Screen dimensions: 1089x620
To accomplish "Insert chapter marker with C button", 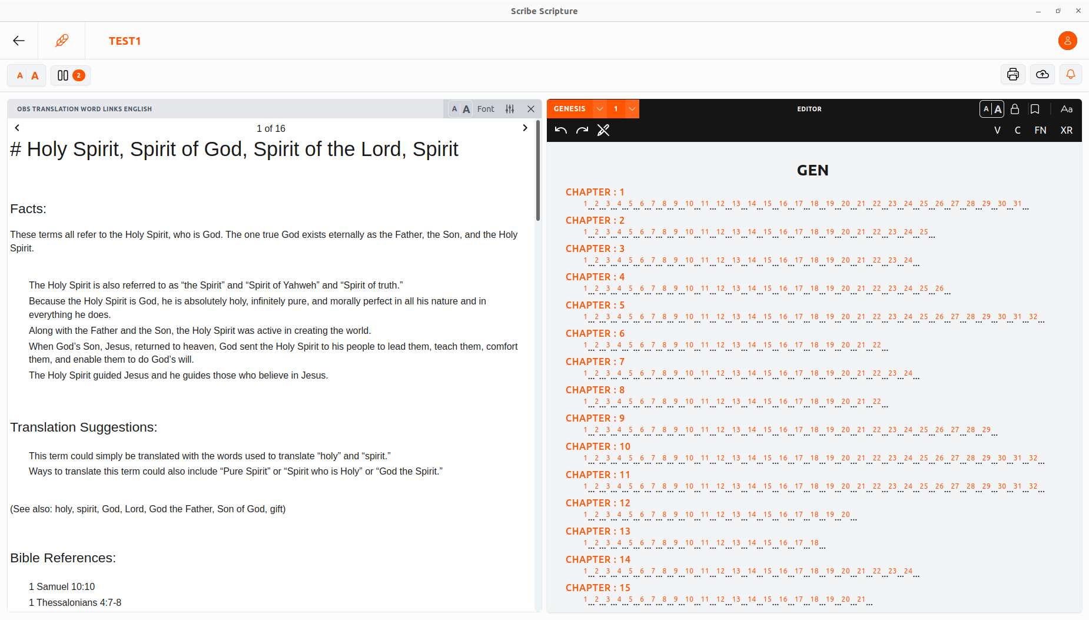I will point(1018,130).
